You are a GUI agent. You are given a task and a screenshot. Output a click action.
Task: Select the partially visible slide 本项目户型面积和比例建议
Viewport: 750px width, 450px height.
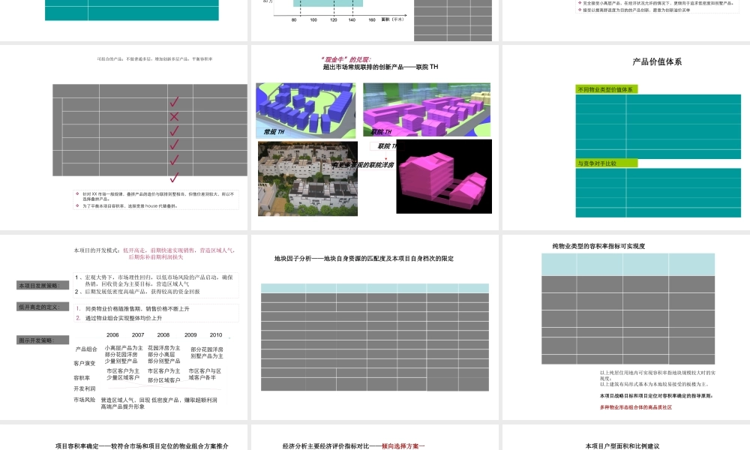pos(626,437)
